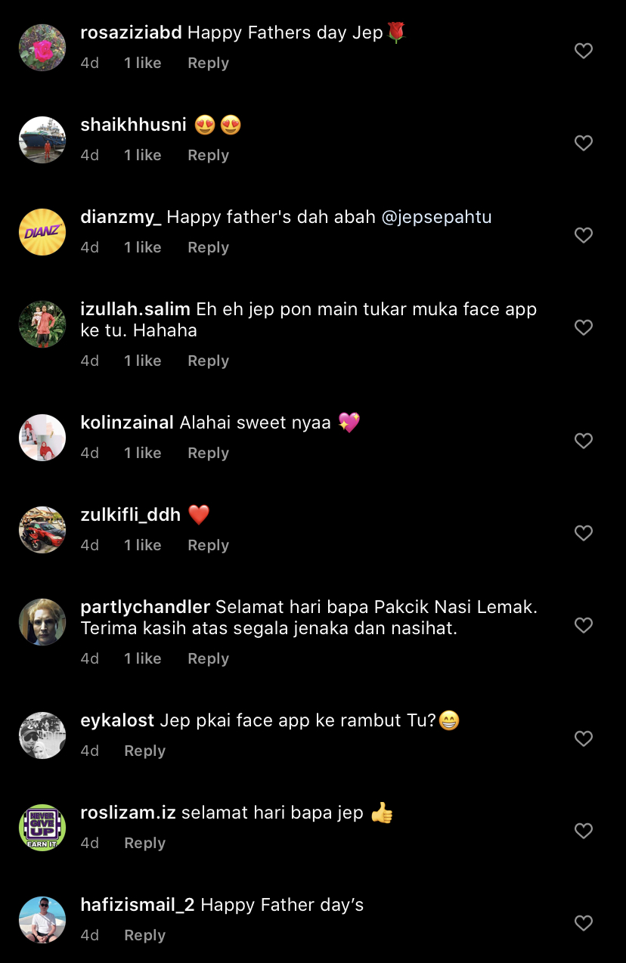Like partlychandler's Pakcik Nasi Lemak comment
This screenshot has height=963, width=626.
click(x=584, y=625)
